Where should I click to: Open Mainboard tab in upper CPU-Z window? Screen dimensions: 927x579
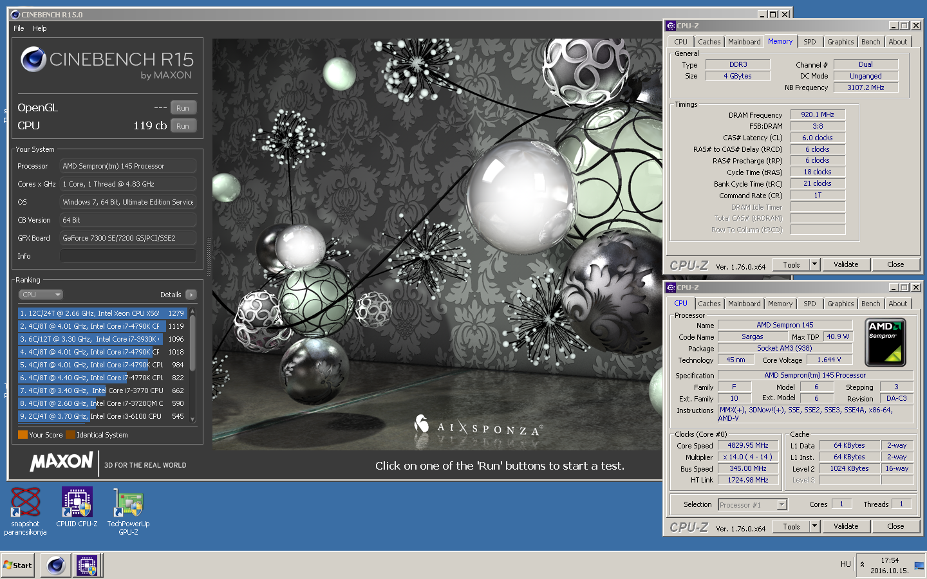click(744, 42)
